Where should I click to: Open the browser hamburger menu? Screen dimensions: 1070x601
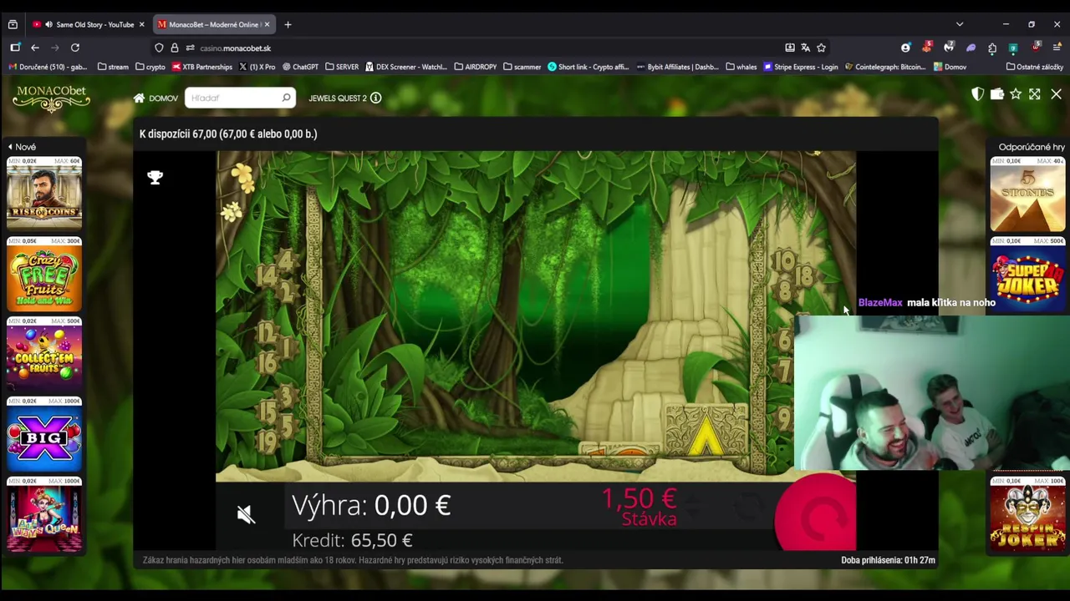tap(1057, 48)
